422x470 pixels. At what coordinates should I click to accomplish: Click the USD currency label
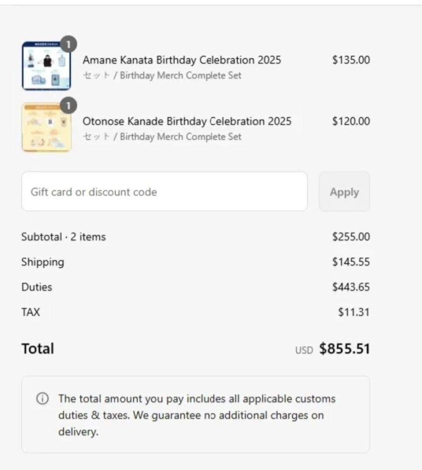[x=304, y=350]
